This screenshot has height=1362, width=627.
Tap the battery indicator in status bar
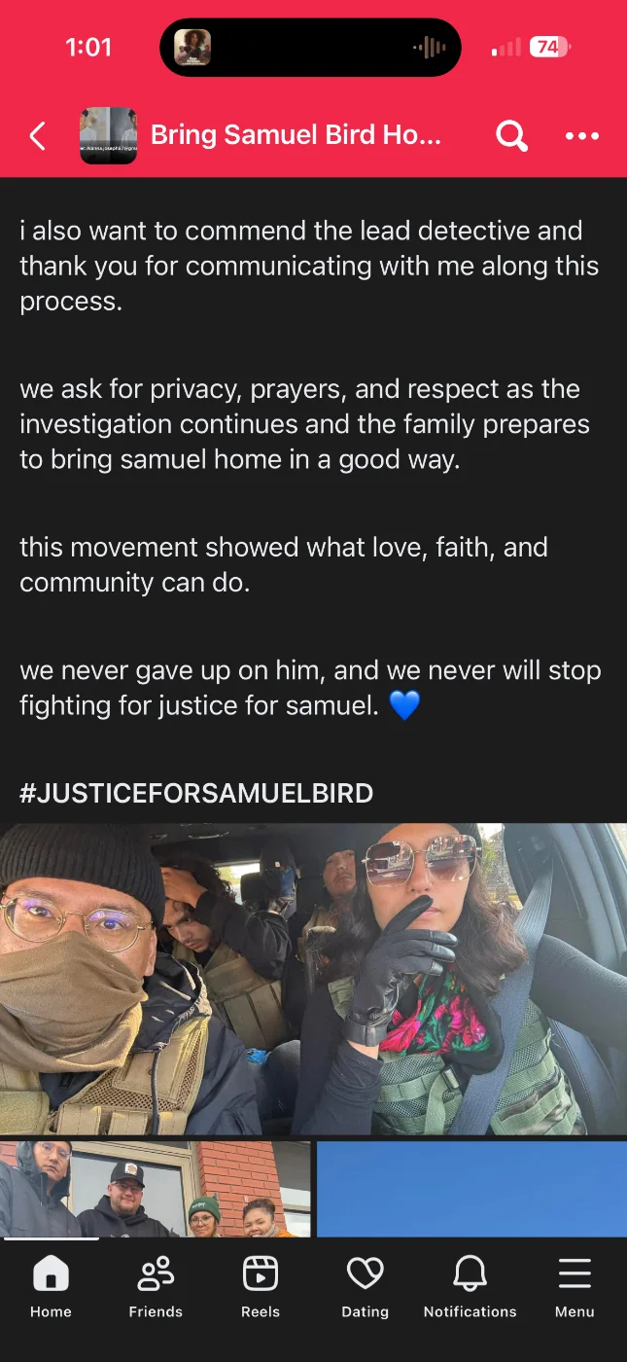coord(551,47)
